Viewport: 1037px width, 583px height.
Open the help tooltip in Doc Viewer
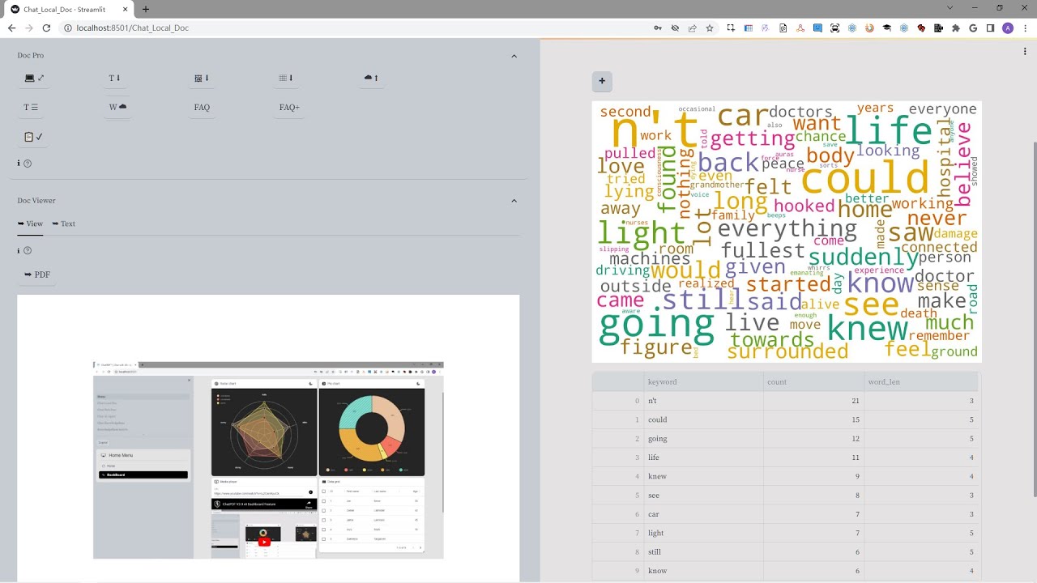point(28,251)
